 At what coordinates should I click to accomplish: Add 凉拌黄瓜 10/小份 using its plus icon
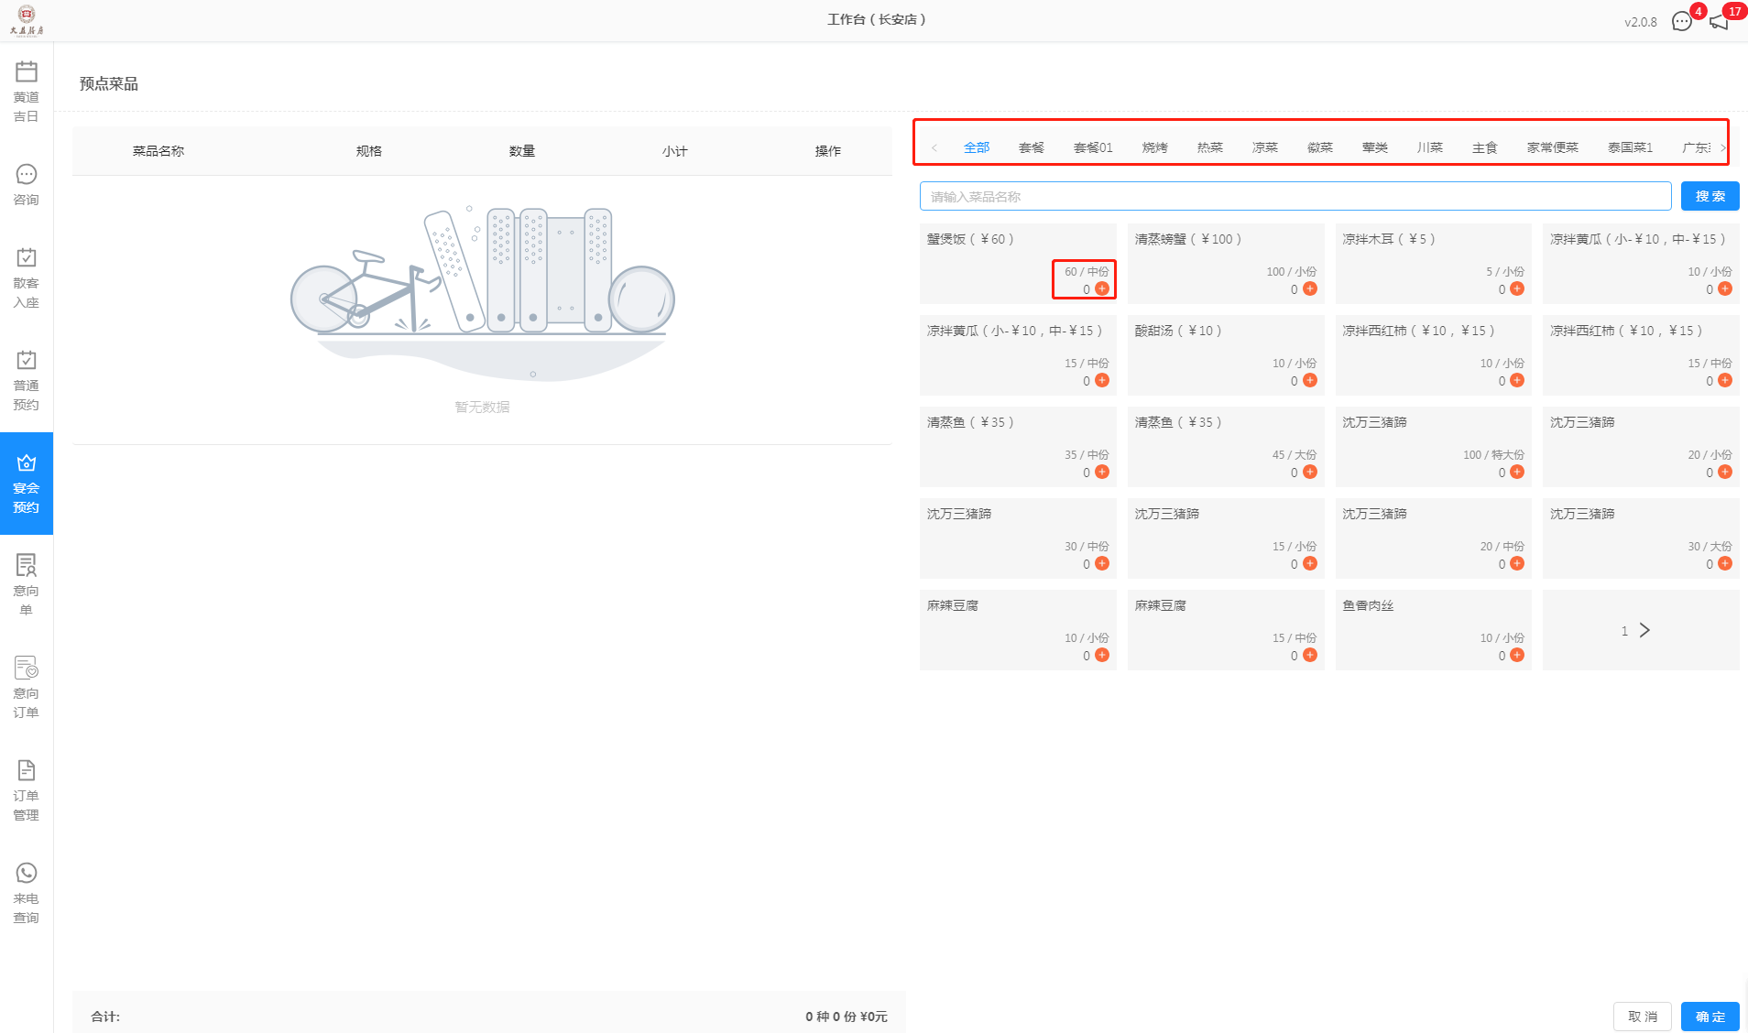[x=1725, y=288]
